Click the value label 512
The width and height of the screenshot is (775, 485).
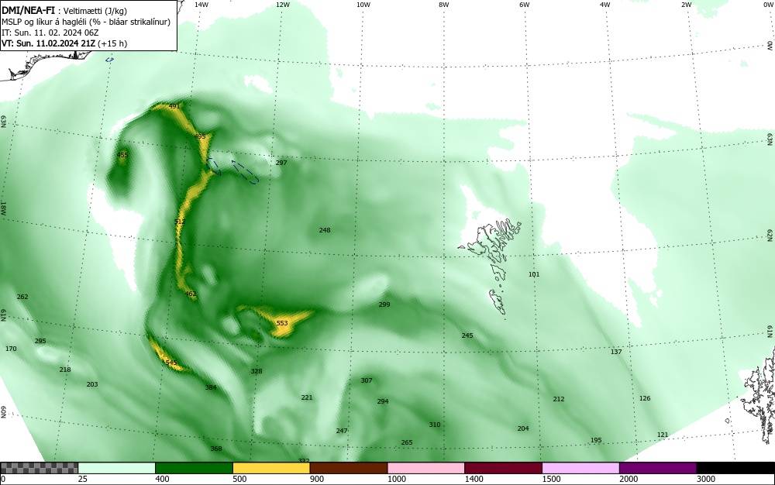point(180,222)
